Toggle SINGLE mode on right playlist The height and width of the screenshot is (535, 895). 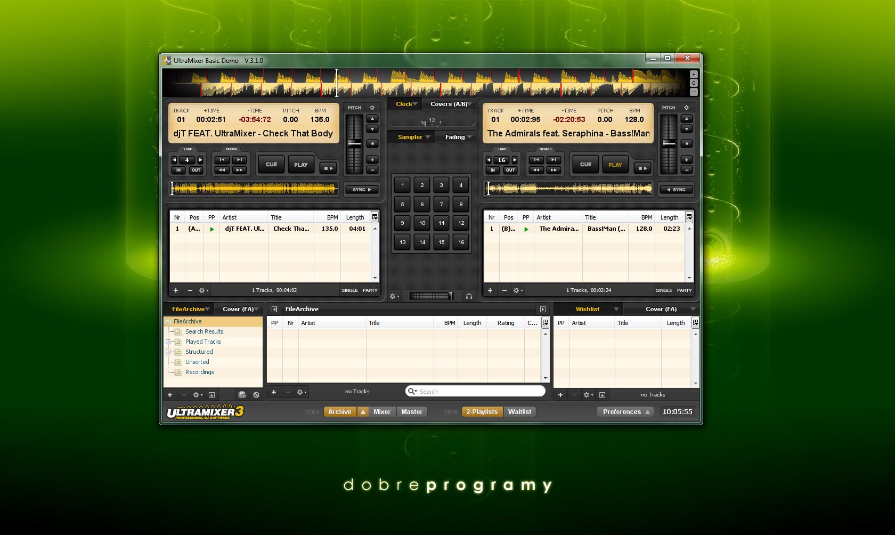(x=664, y=290)
